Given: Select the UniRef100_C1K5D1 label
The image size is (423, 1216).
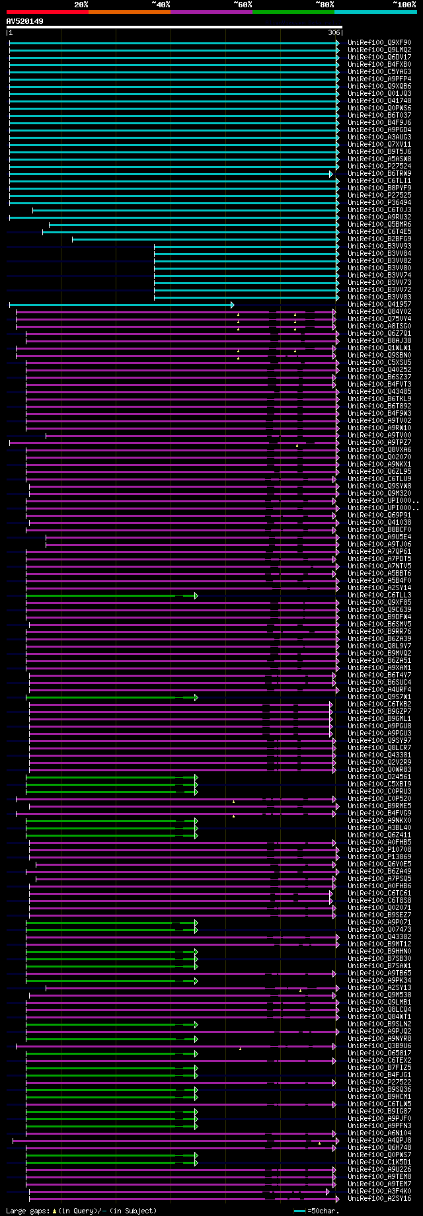Looking at the screenshot, I should 379,1162.
